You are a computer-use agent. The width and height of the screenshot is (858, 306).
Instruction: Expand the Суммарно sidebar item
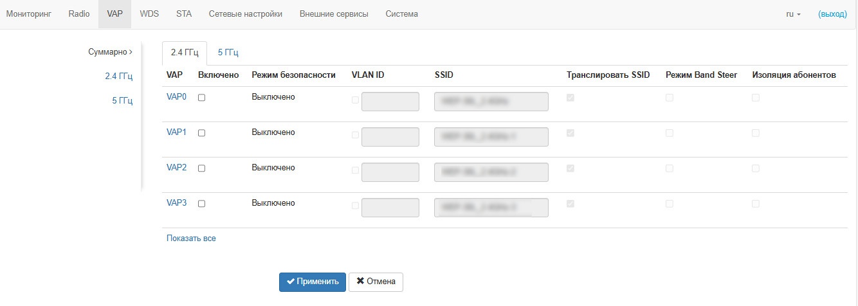(110, 52)
